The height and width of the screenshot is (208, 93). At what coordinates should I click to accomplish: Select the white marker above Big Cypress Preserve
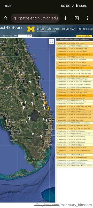click(x=33, y=135)
